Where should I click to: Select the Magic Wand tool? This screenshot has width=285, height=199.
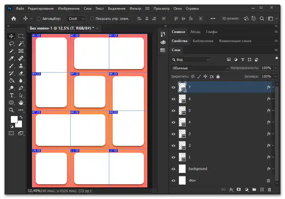pyautogui.click(x=21, y=43)
